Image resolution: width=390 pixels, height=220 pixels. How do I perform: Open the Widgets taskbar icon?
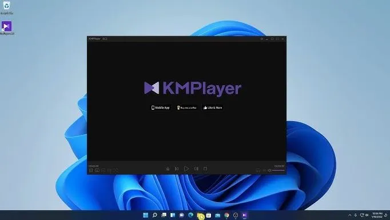(x=173, y=215)
